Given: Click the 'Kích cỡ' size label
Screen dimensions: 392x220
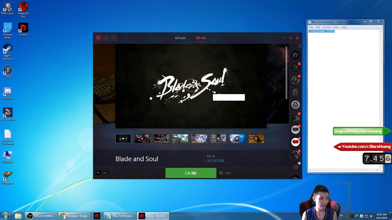Looking at the screenshot, I should pos(211,156).
